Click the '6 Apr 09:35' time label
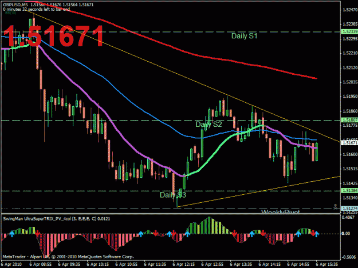The width and height of the screenshot is (358, 268). point(69,265)
